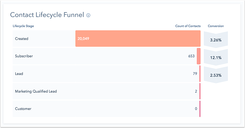Click the 2.53% conversion arrow

tap(216, 75)
